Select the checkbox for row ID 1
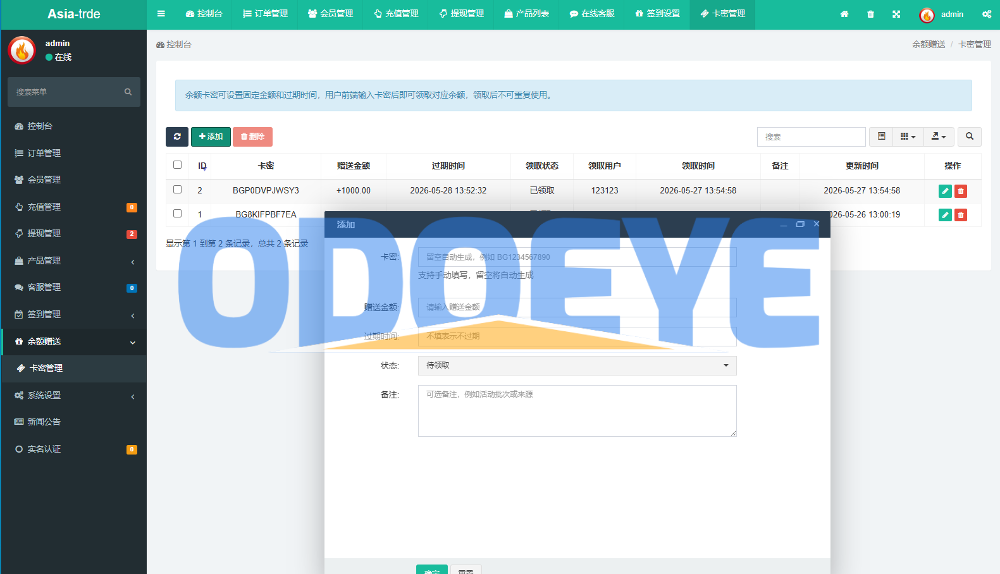This screenshot has width=1000, height=574. 177,214
